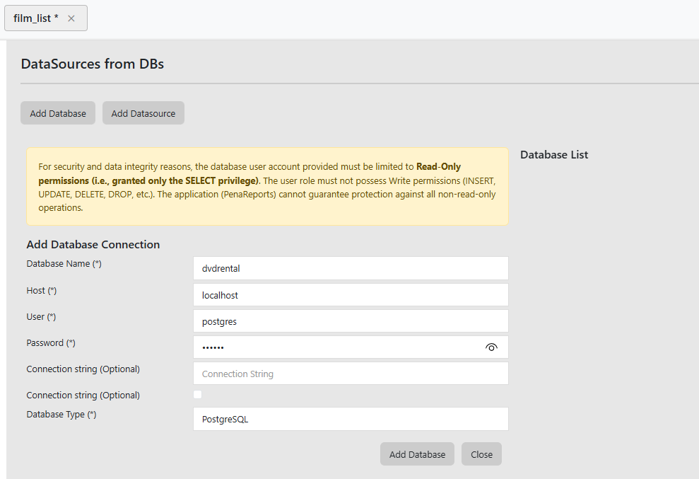This screenshot has width=699, height=479.
Task: Select the Host field containing localhost
Action: click(351, 294)
